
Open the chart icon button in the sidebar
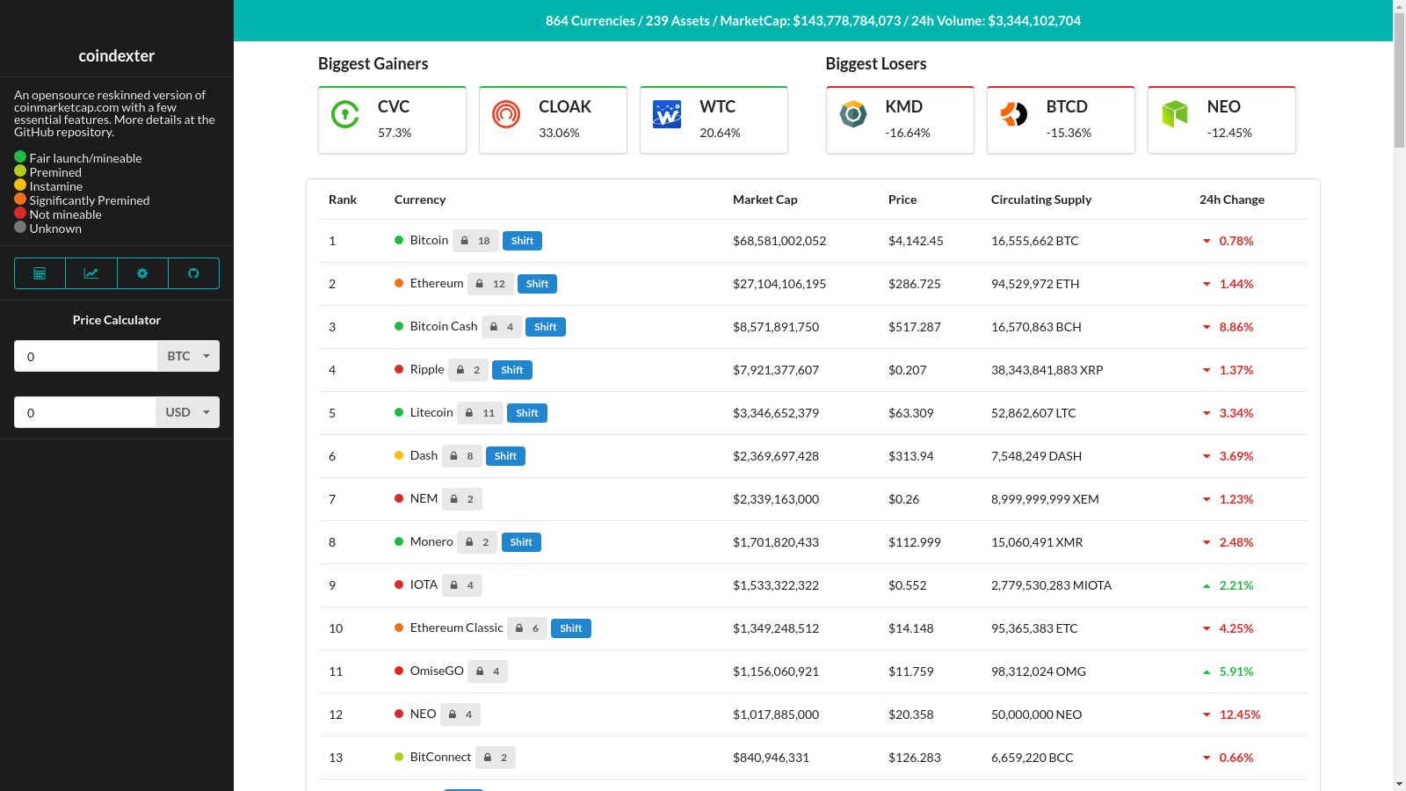(x=91, y=273)
